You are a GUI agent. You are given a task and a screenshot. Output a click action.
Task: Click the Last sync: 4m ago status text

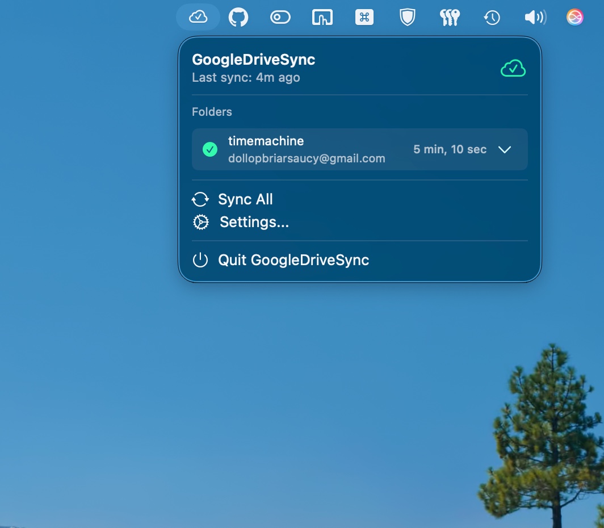point(247,78)
